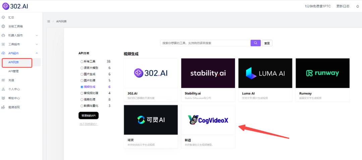Image resolution: width=362 pixels, height=160 pixels.
Task: Click the API分类 heading text
Action: (84, 53)
